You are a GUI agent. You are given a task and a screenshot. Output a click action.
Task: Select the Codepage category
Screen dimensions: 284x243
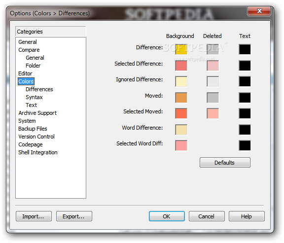point(31,144)
